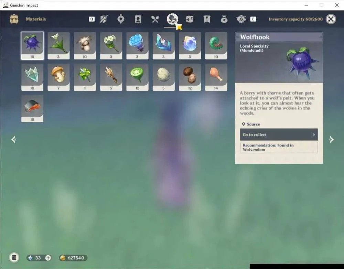Pick the brown mushrooms item with count 12
344x269 pixels.
pos(190,77)
